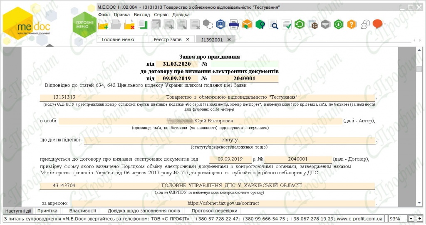Viewport: 426px width, 225px height.
Task: Click the green Головне меню hexagon
Action: (x=84, y=25)
